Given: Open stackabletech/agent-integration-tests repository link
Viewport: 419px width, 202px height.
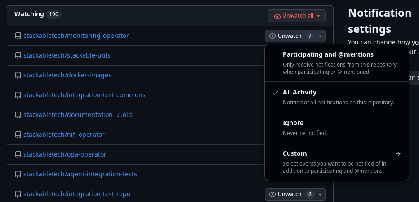Looking at the screenshot, I should (80, 174).
